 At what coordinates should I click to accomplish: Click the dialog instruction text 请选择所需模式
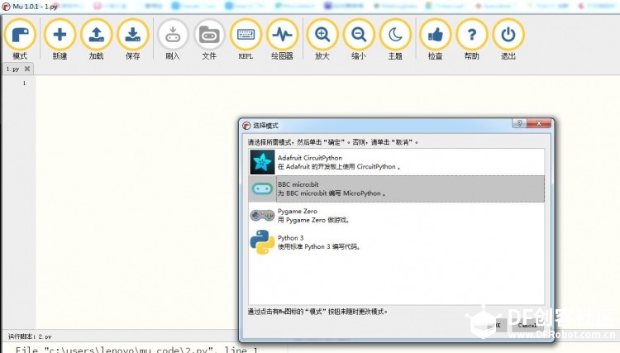click(x=333, y=142)
